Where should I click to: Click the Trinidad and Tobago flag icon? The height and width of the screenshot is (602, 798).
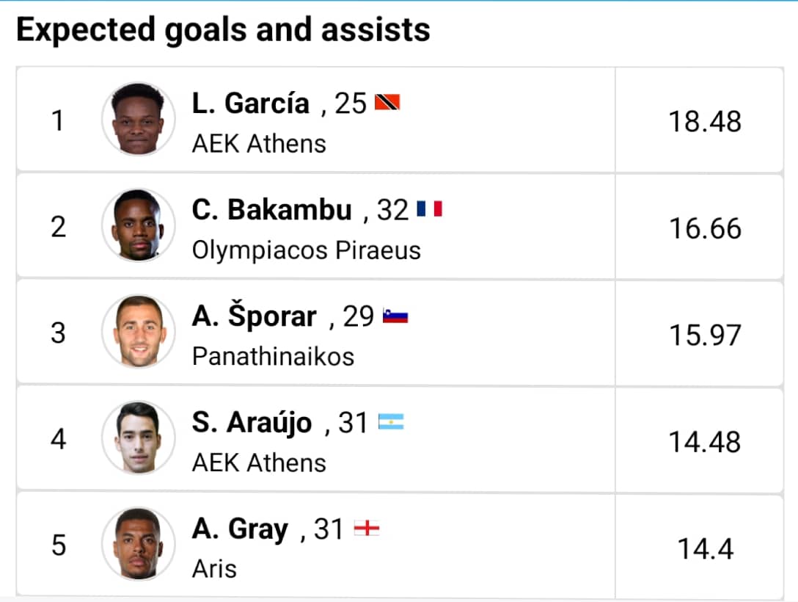[387, 104]
